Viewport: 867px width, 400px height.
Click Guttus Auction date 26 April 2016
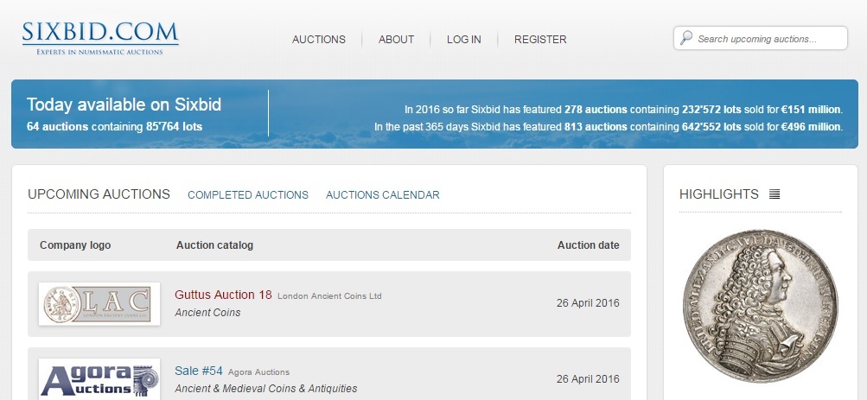click(588, 303)
